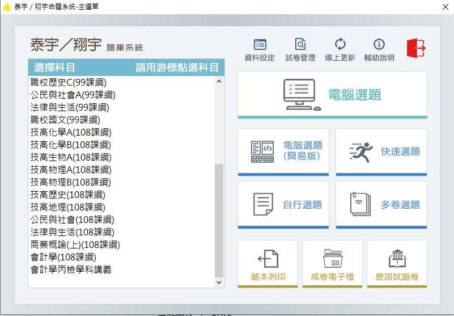
Task: Click the folder icon for 成卷電子檔
Action: point(333,258)
